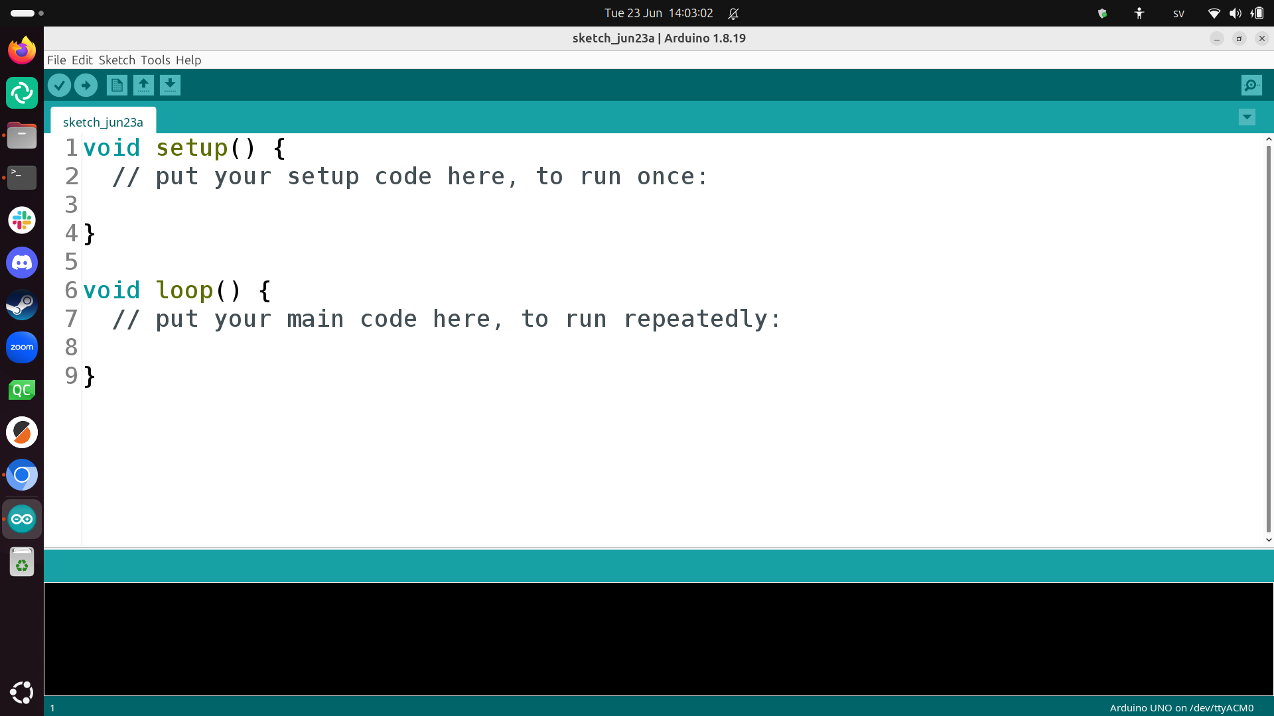This screenshot has width=1274, height=716.
Task: Open the orange feather app in the dock
Action: pyautogui.click(x=22, y=432)
